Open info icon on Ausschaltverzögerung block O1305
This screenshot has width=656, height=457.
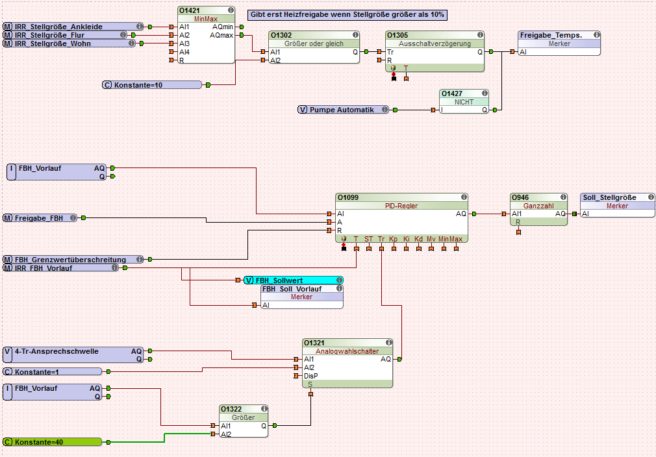click(480, 35)
